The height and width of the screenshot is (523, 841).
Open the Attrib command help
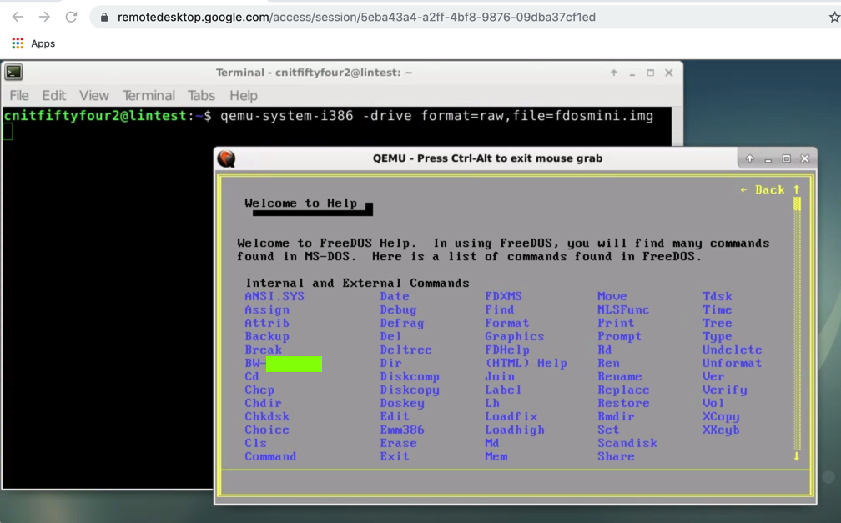coord(267,324)
